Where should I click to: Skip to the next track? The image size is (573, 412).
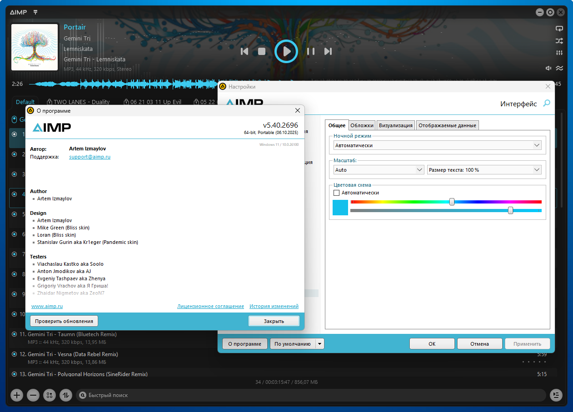328,51
